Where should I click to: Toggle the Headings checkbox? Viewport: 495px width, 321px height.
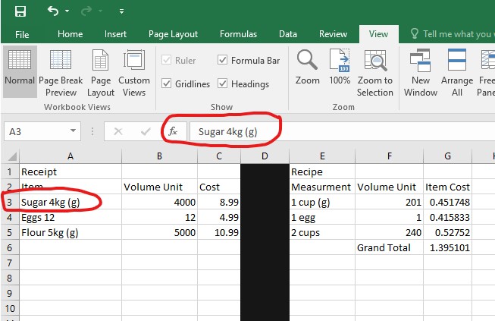(223, 83)
